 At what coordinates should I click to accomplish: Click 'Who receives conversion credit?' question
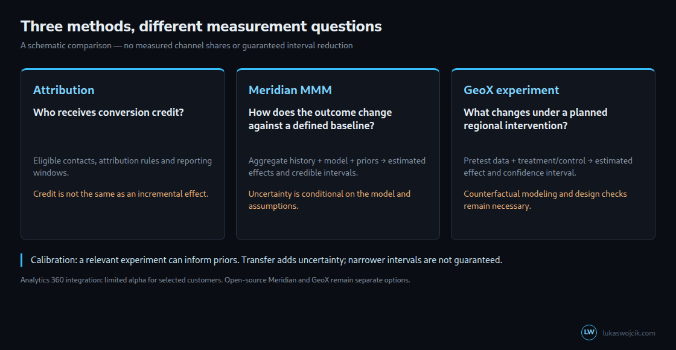click(x=109, y=112)
